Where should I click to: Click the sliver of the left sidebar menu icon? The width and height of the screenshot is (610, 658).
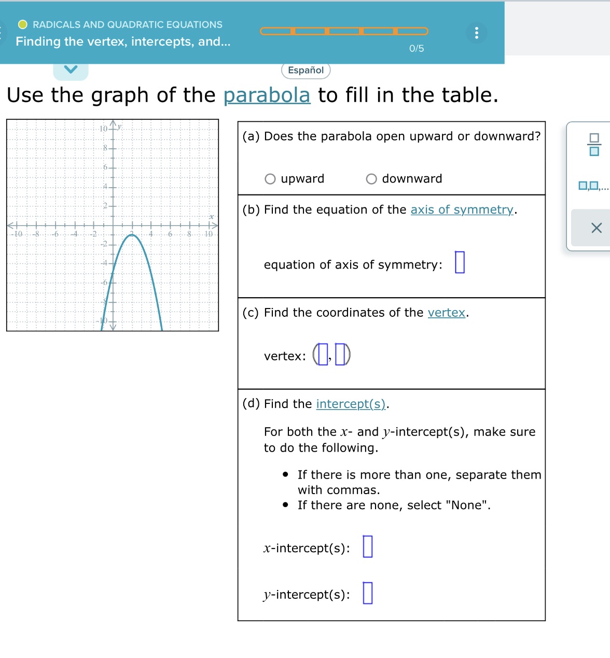click(2, 33)
